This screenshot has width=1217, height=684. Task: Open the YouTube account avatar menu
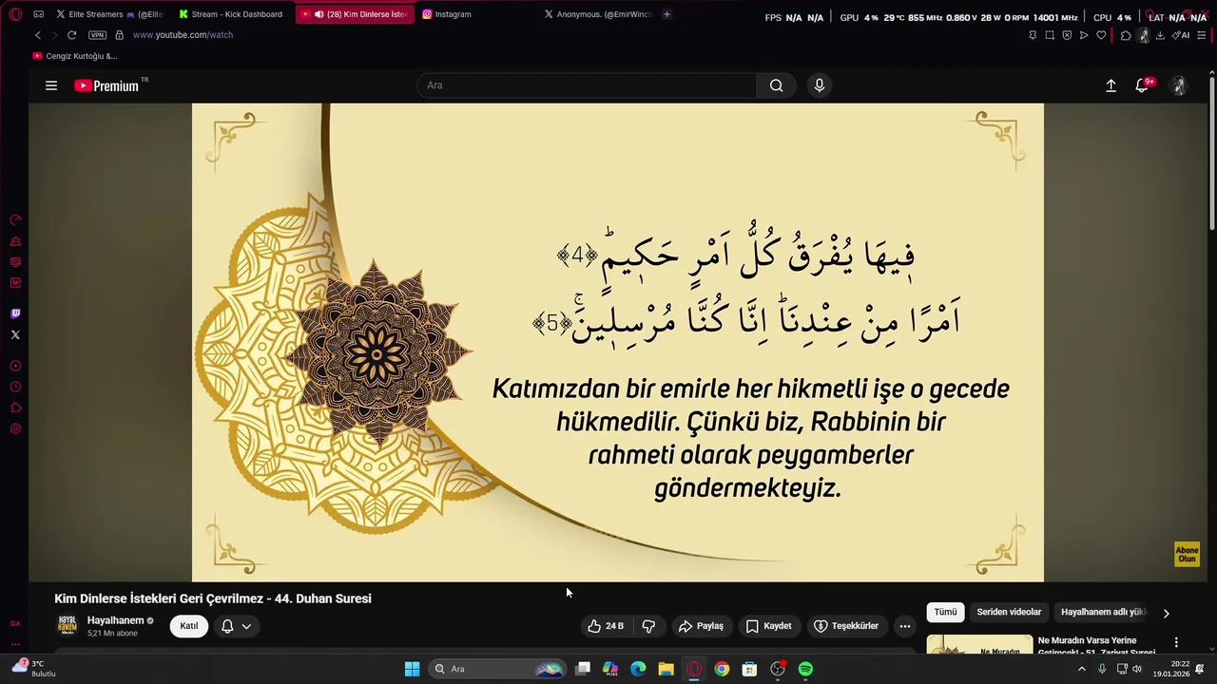[x=1179, y=85]
